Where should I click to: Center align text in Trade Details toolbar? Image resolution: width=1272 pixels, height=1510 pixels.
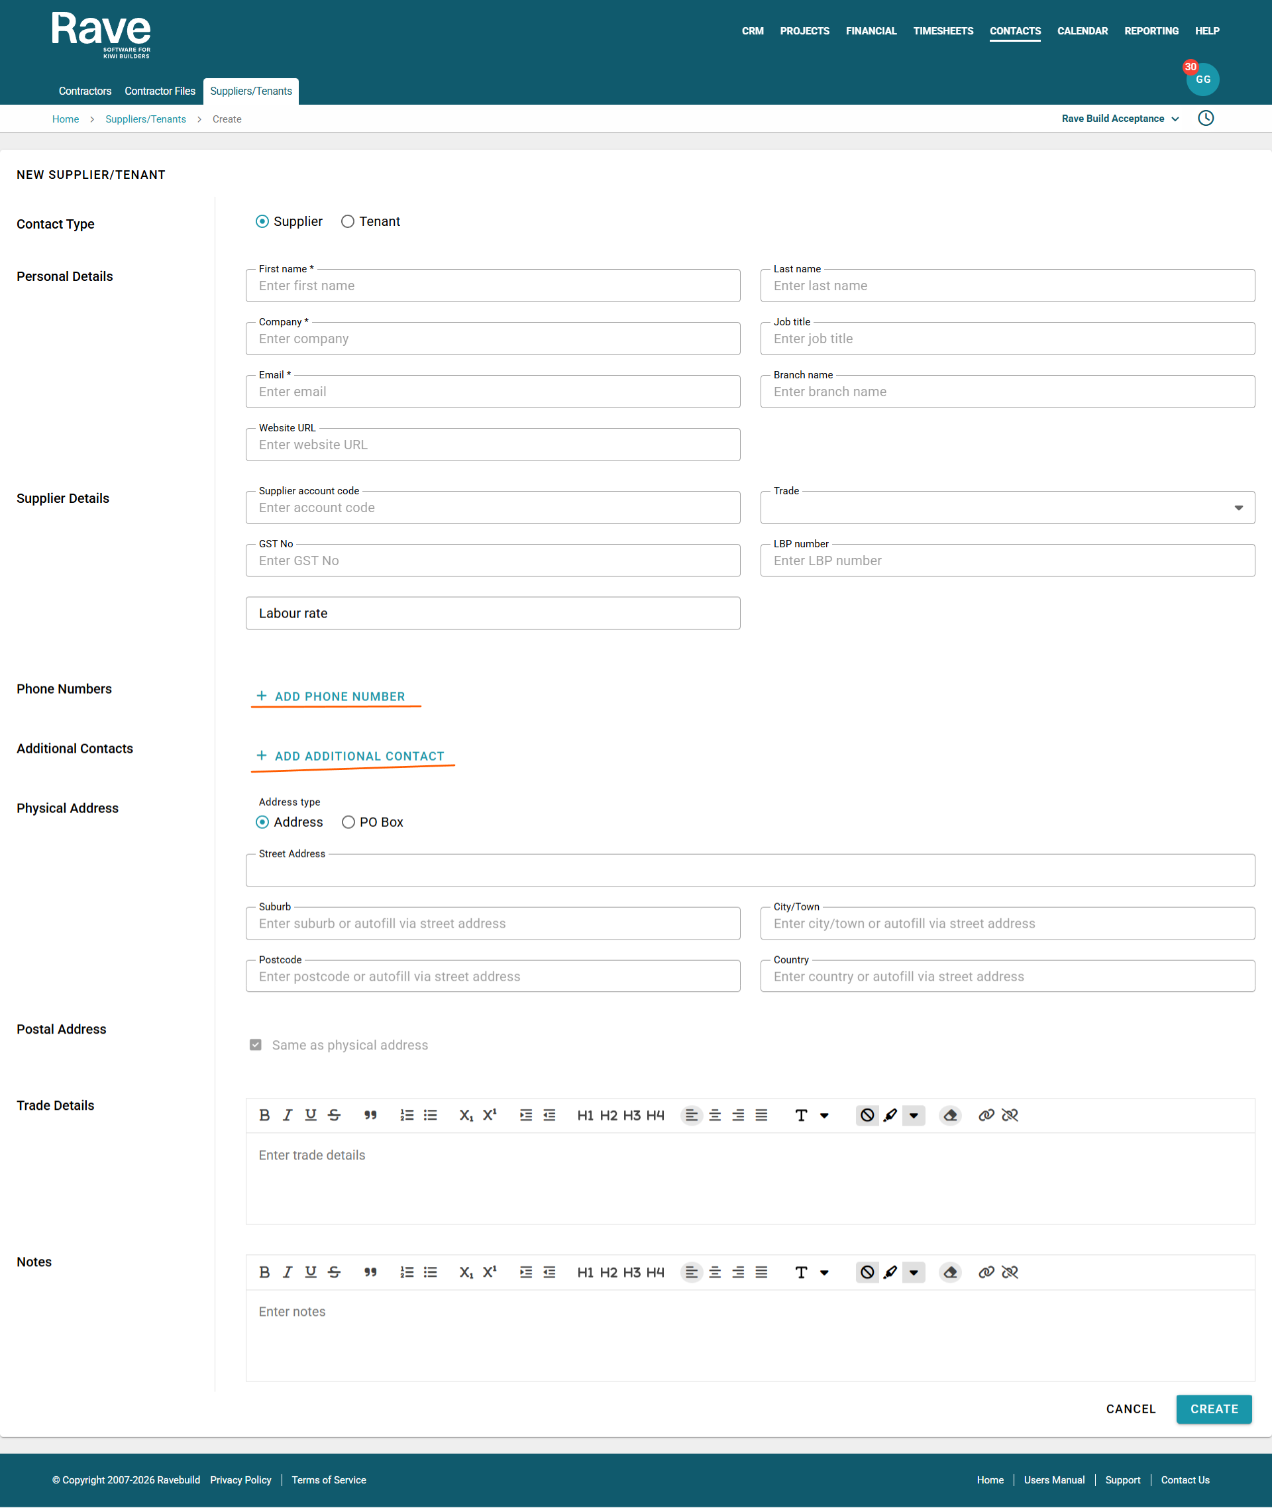click(x=715, y=1116)
